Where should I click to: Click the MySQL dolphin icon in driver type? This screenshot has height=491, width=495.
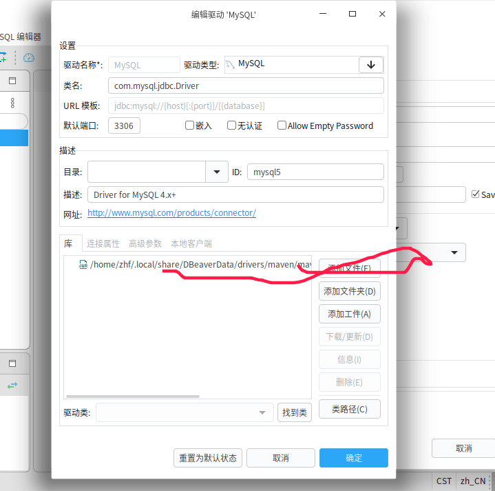tap(230, 65)
